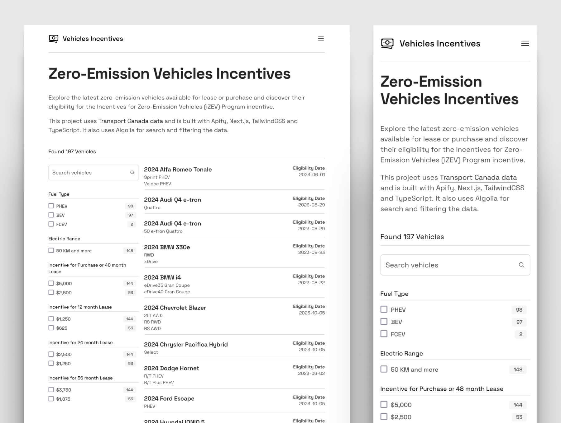Click eligibility date 2023-08-23
This screenshot has width=561, height=423.
(311, 252)
